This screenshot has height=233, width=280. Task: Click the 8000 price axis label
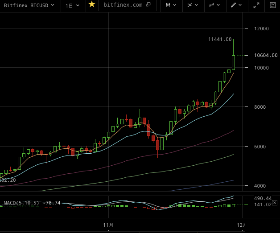coord(260,107)
